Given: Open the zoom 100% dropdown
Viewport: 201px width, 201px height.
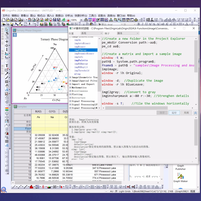Looking at the screenshot, I should pyautogui.click(x=81, y=20).
